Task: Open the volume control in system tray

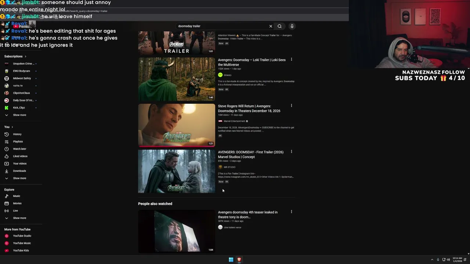Action: (x=448, y=260)
